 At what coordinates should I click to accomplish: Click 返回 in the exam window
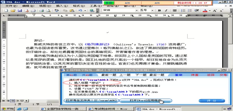(211, 75)
